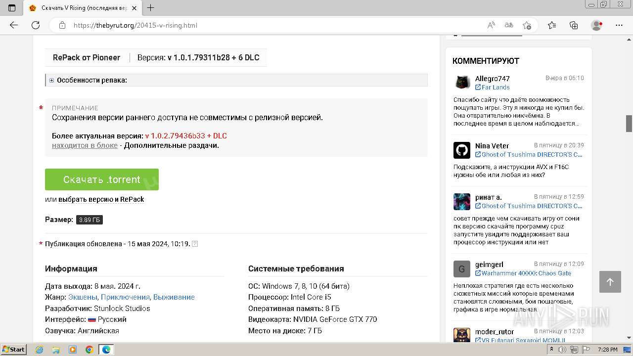Click the geimgerl username
Image resolution: width=633 pixels, height=356 pixels.
[x=489, y=264]
